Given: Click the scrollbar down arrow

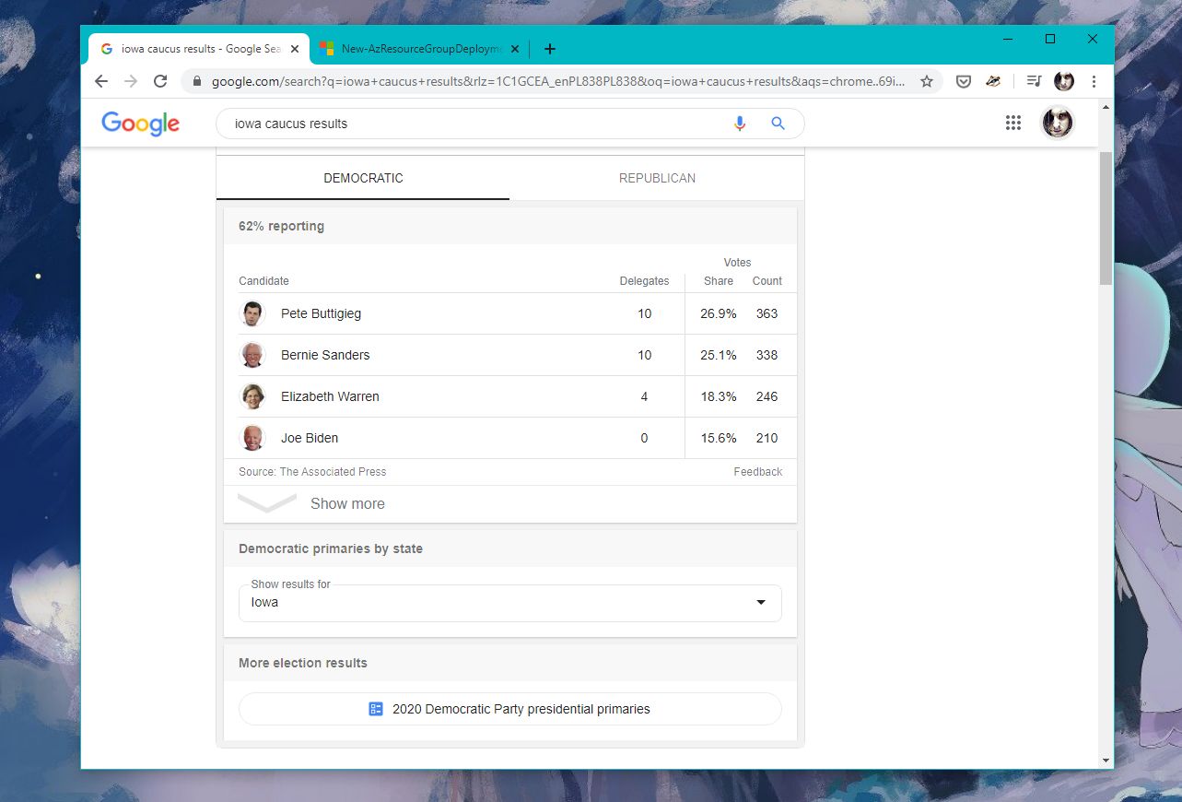Looking at the screenshot, I should 1106,761.
